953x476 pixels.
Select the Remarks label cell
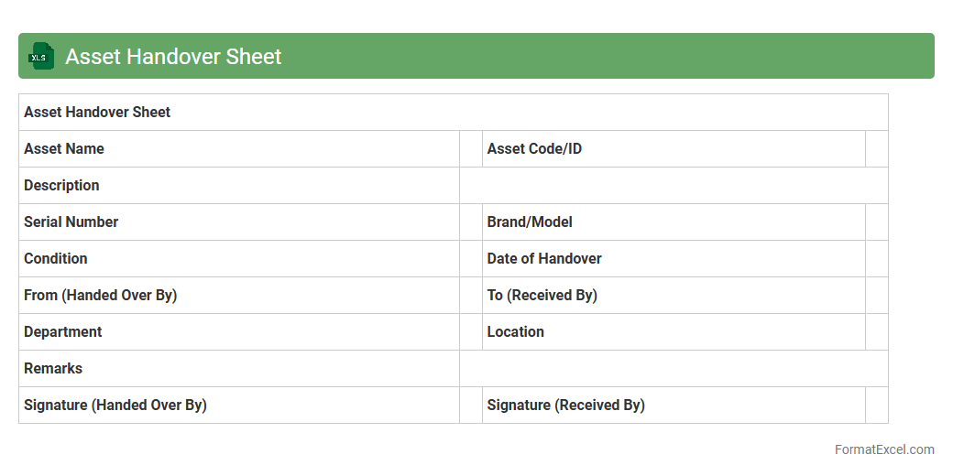238,369
